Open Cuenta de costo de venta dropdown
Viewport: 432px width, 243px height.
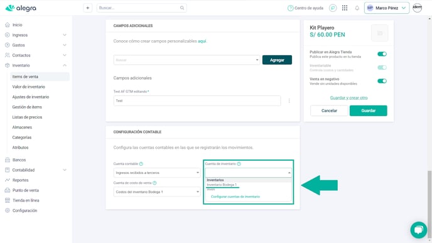click(157, 192)
